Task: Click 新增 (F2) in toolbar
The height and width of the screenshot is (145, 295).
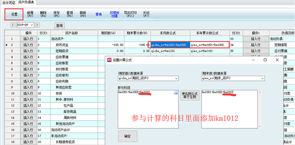Action: tap(30, 14)
